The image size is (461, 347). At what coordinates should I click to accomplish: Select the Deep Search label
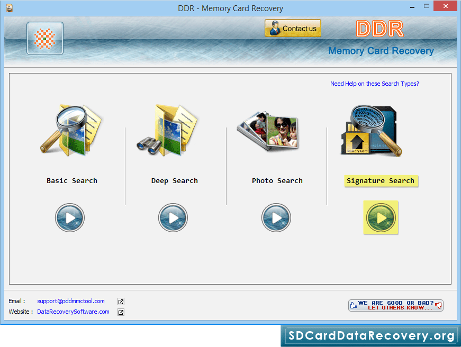pyautogui.click(x=174, y=181)
